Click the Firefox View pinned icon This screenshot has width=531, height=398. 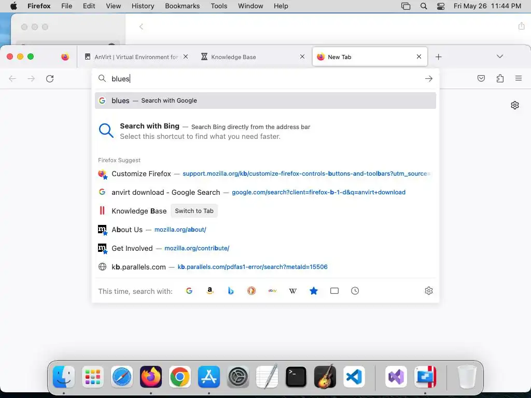65,57
